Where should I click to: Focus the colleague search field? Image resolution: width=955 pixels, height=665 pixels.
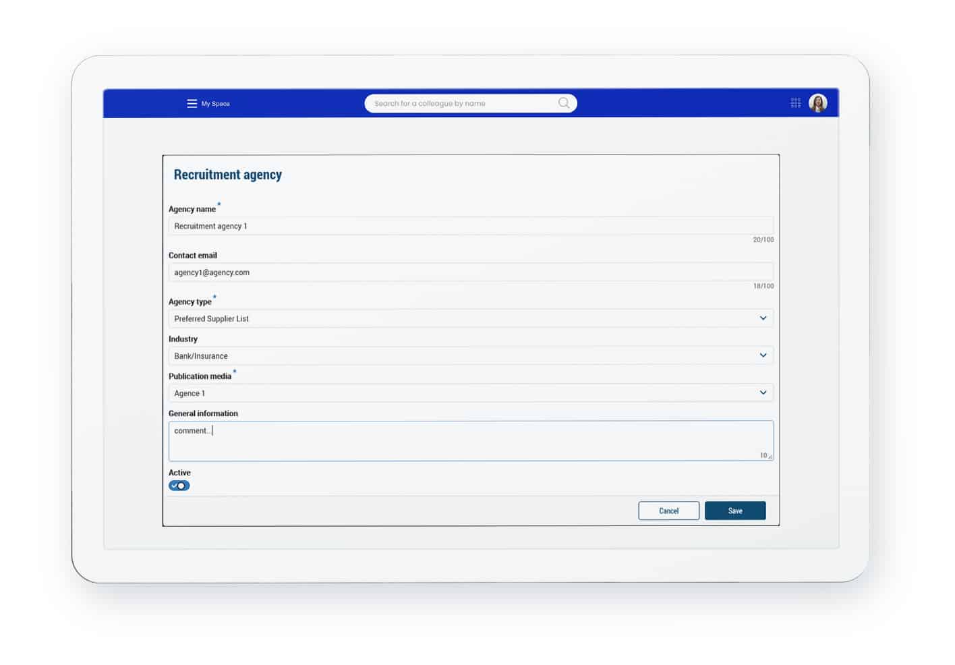pyautogui.click(x=459, y=103)
